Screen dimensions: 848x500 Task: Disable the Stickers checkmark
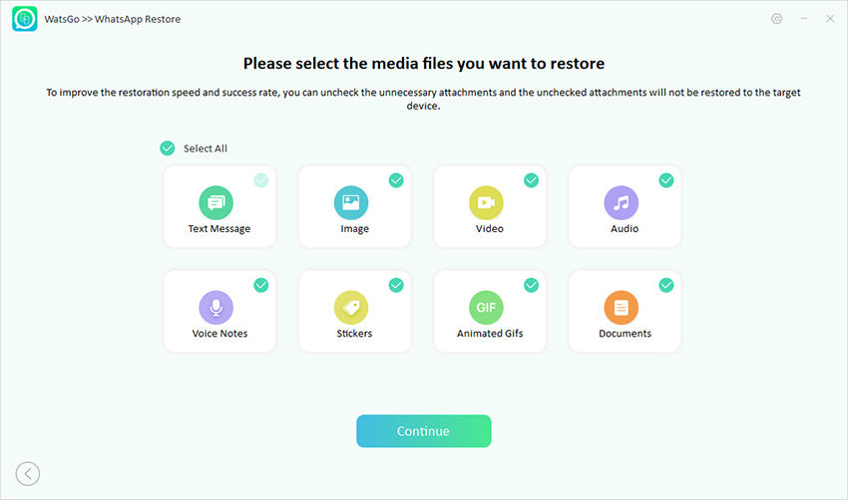pyautogui.click(x=396, y=285)
